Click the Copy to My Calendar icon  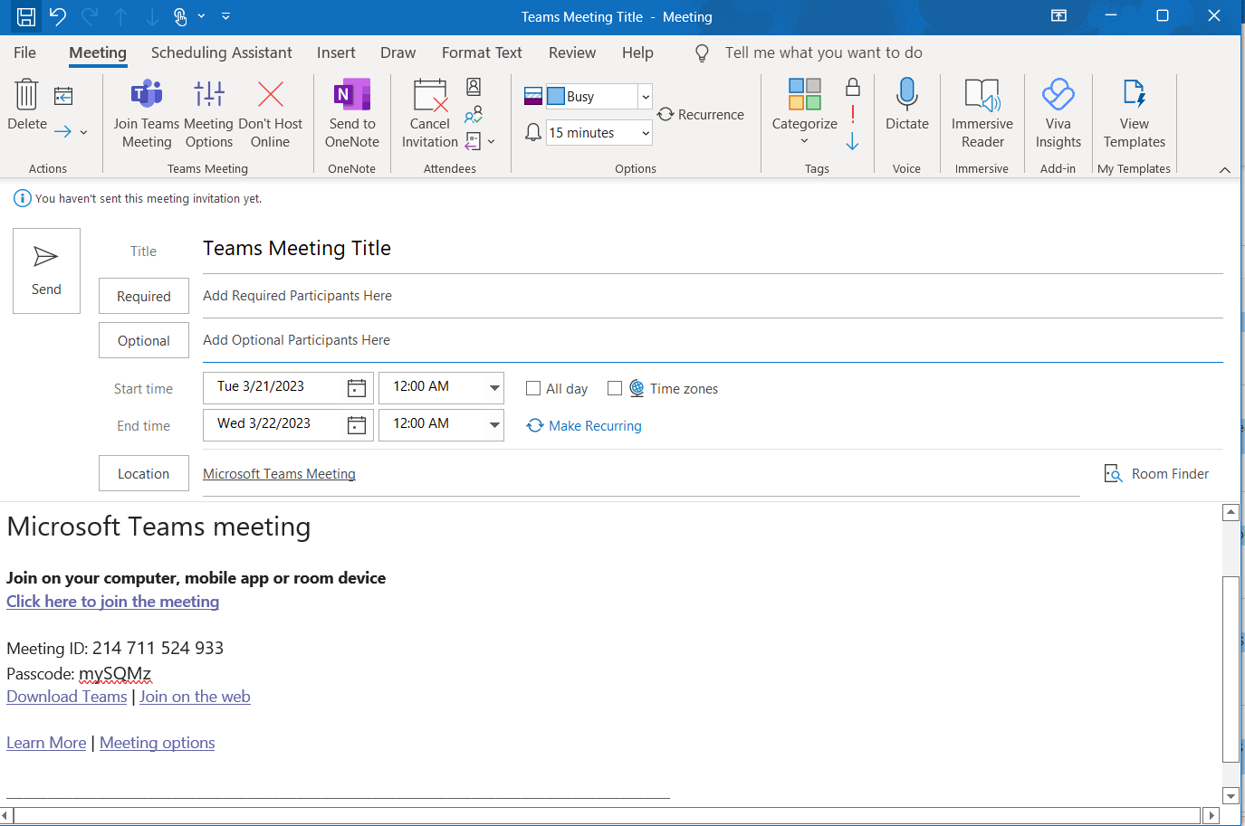coord(63,96)
